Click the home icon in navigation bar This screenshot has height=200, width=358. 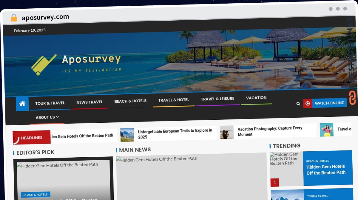click(22, 104)
